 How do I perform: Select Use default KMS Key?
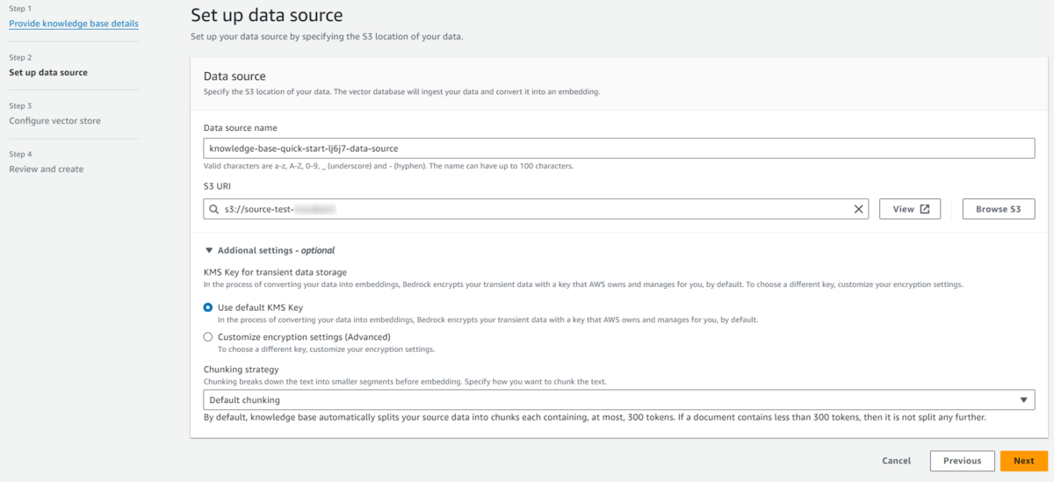pyautogui.click(x=208, y=307)
